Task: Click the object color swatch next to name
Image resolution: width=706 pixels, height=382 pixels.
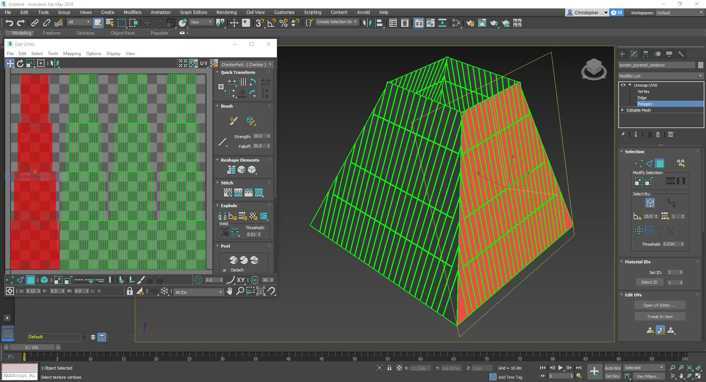Action: [700, 65]
